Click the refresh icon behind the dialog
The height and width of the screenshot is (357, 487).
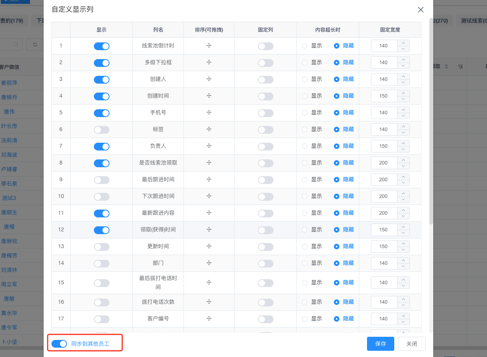point(35,45)
